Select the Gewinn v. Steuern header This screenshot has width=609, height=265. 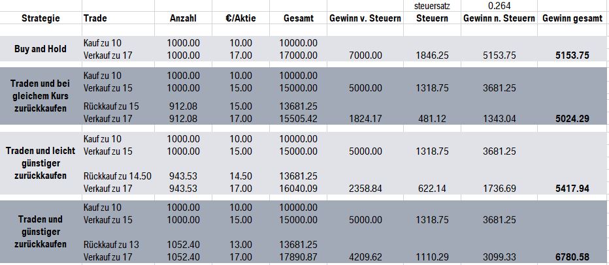pos(365,18)
